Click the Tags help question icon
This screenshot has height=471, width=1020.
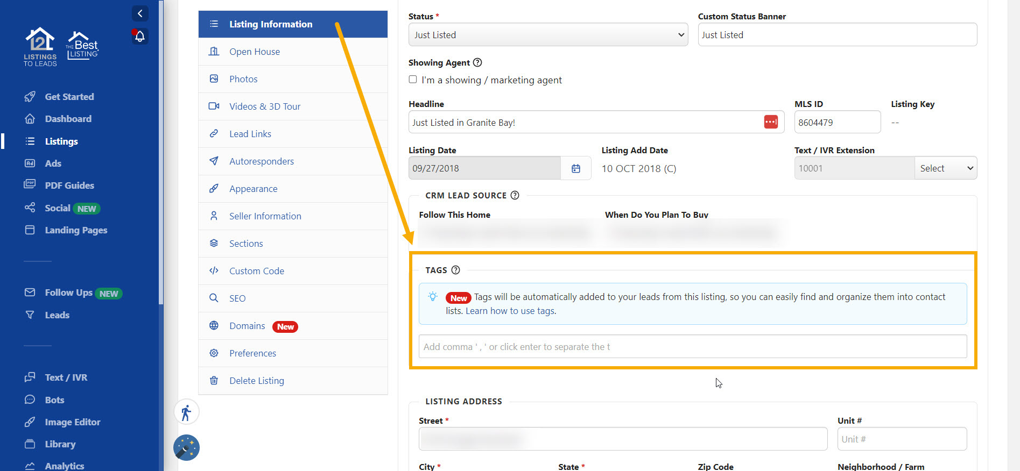pos(455,270)
